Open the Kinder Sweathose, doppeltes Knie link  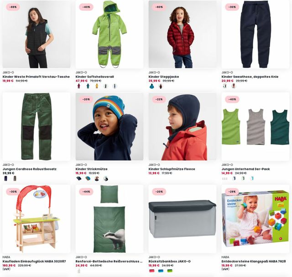point(250,77)
